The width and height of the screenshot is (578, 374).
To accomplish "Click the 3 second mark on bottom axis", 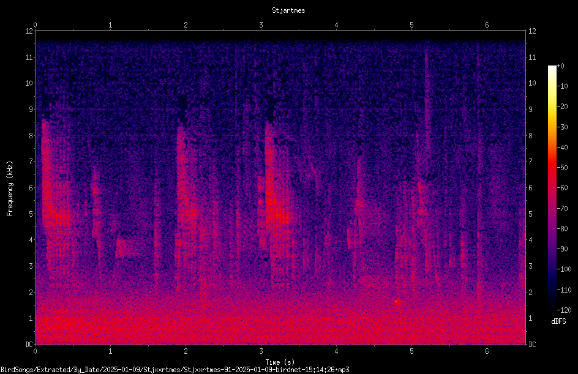I will 261,351.
